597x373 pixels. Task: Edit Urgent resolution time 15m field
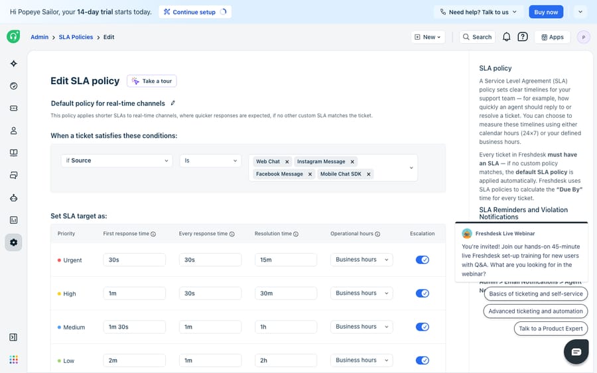coord(285,260)
